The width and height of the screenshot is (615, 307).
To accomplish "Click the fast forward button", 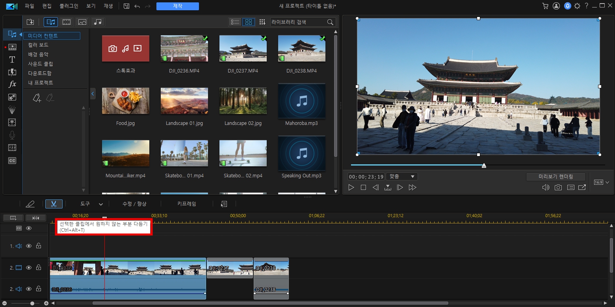I will [x=412, y=188].
